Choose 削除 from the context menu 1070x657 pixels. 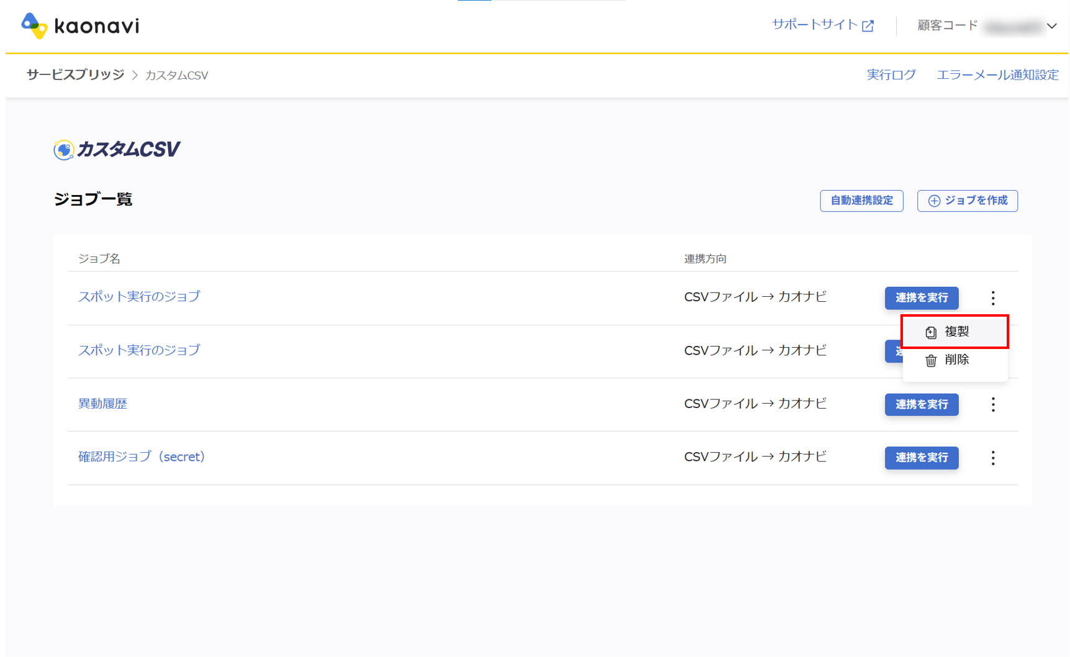click(x=956, y=360)
